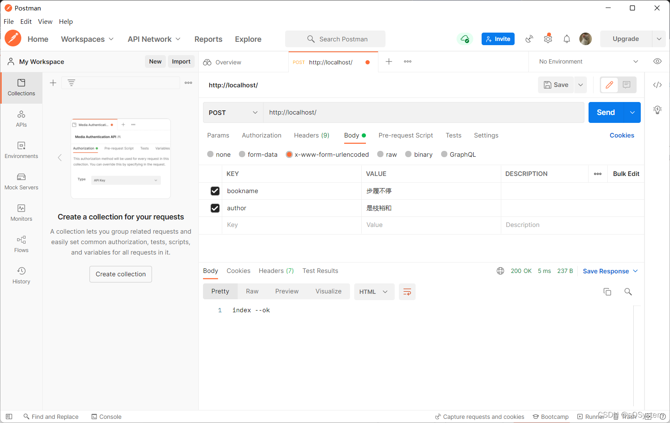Expand the Save button dropdown arrow
Viewport: 670px width, 423px height.
[581, 85]
